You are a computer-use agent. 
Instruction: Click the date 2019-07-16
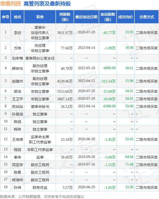(86, 164)
